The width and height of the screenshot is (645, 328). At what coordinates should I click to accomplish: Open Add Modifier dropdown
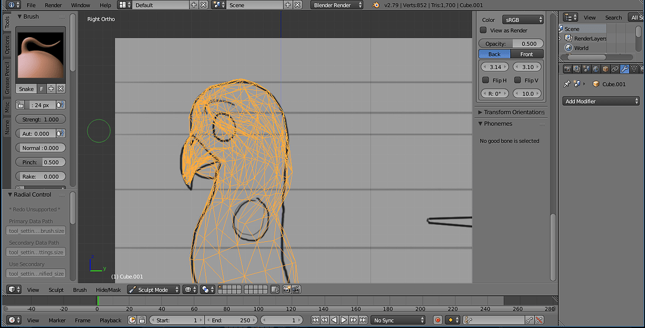601,101
